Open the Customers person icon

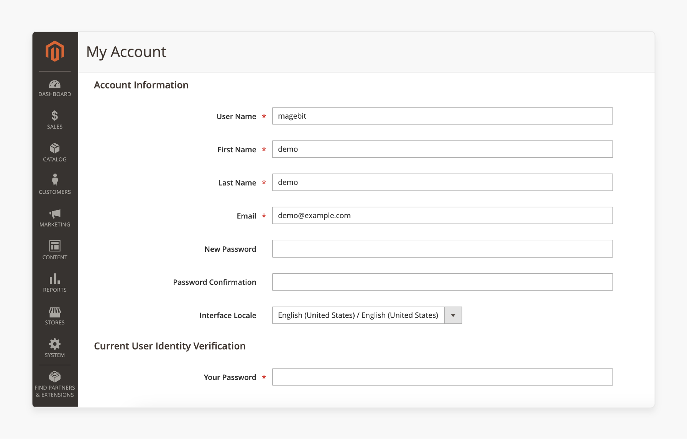(55, 180)
